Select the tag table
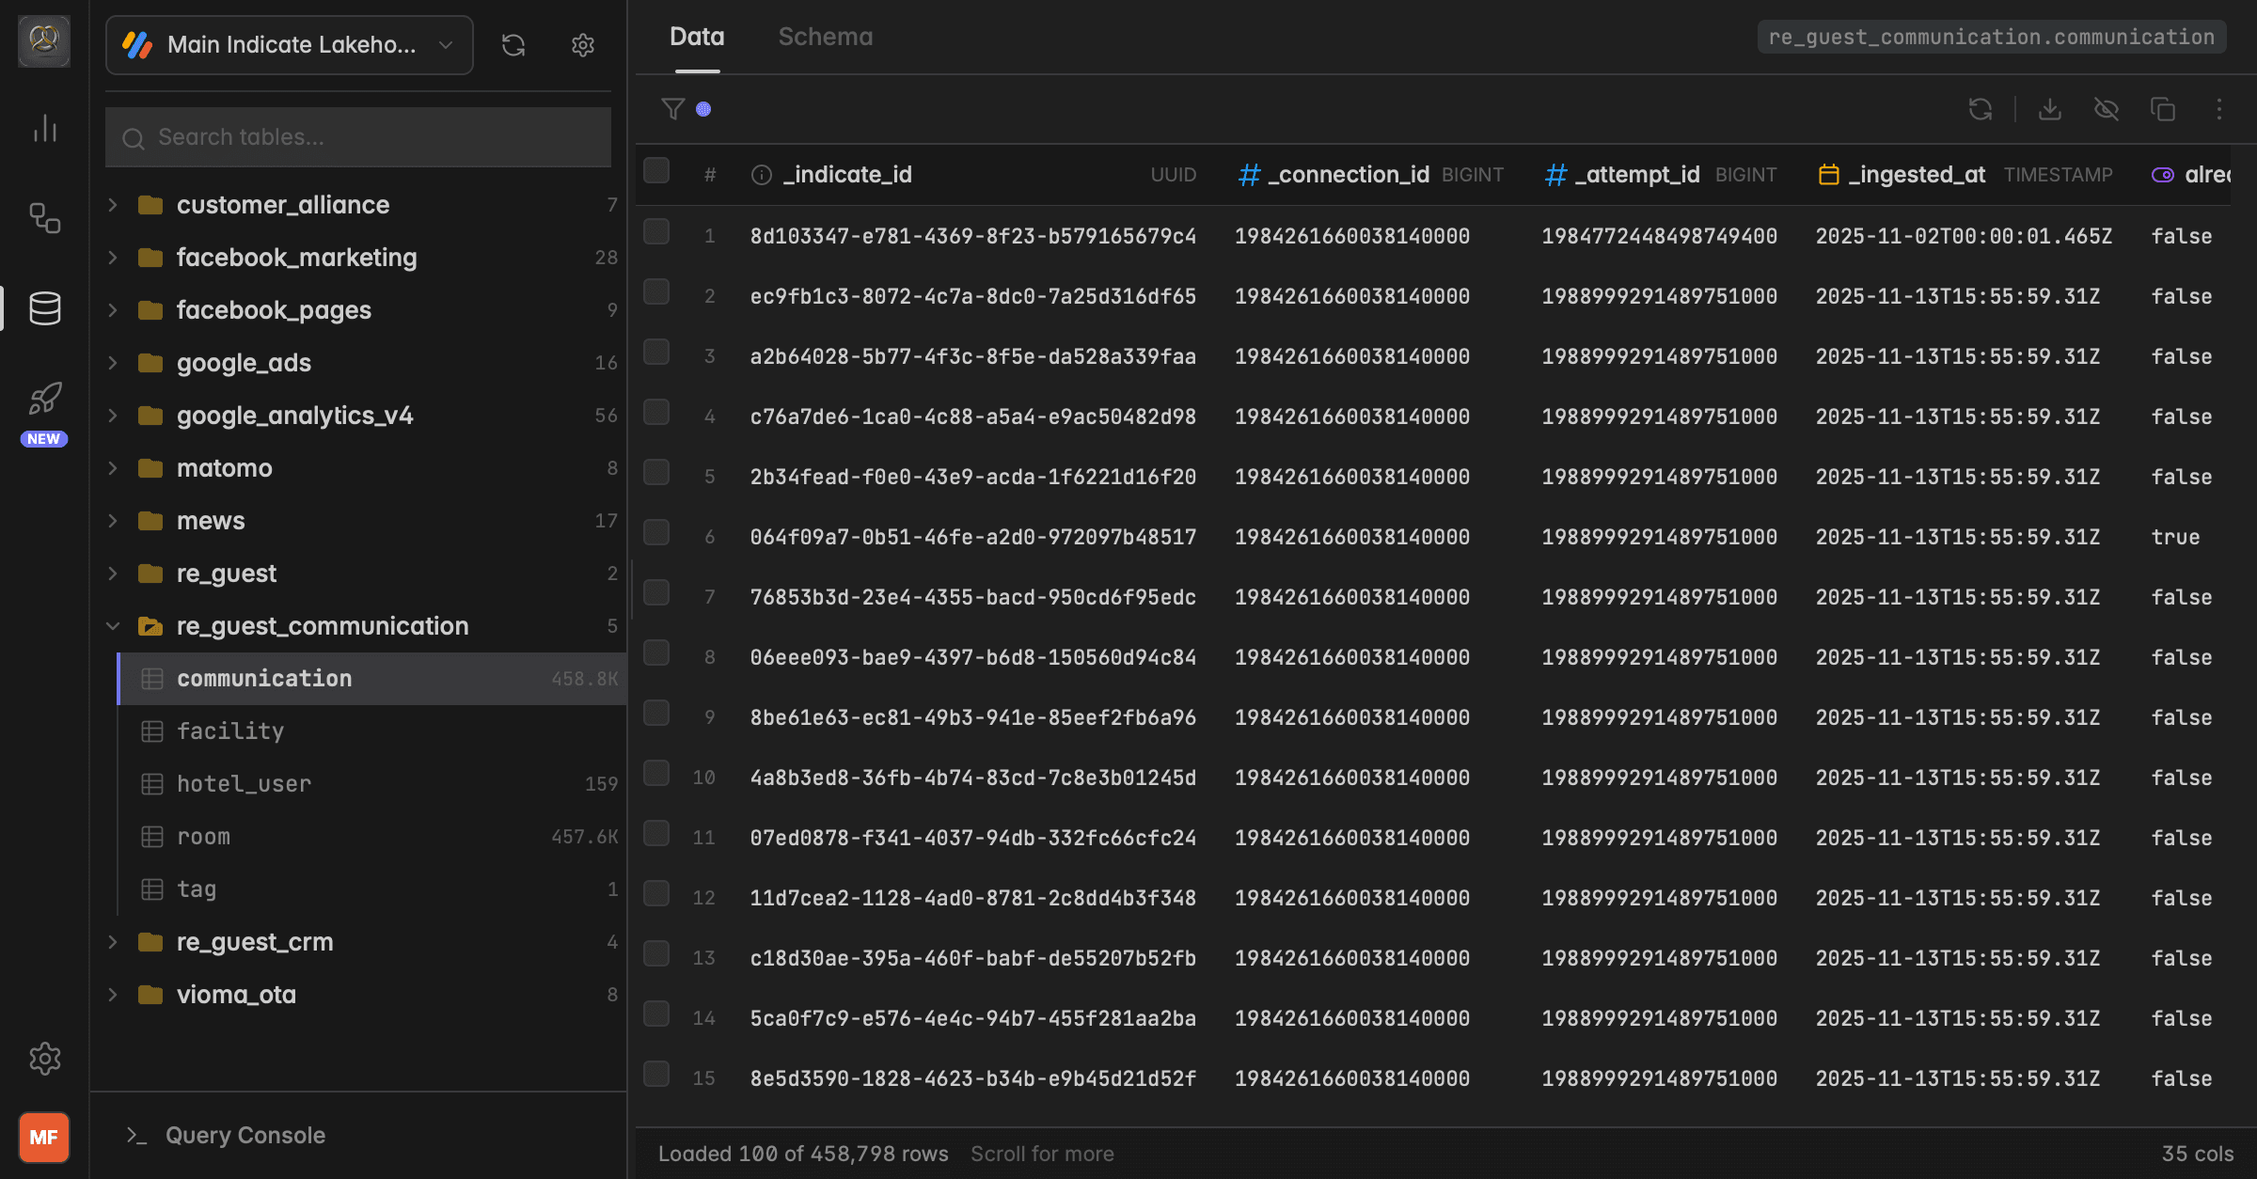 click(x=372, y=889)
